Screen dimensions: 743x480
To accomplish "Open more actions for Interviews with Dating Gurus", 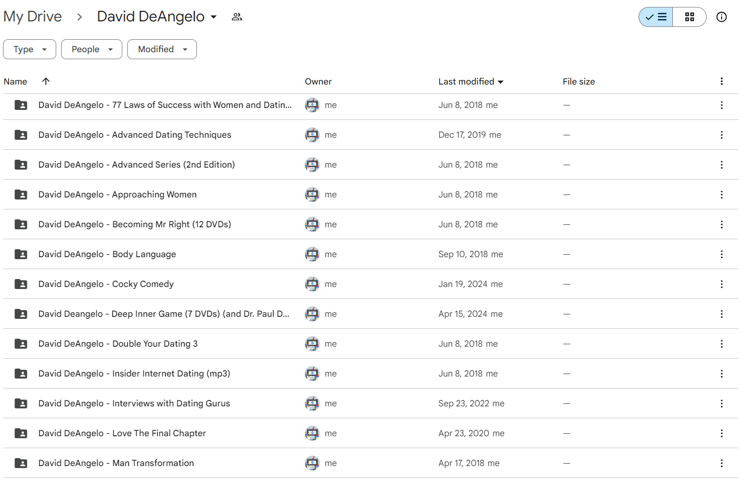I will [x=721, y=403].
